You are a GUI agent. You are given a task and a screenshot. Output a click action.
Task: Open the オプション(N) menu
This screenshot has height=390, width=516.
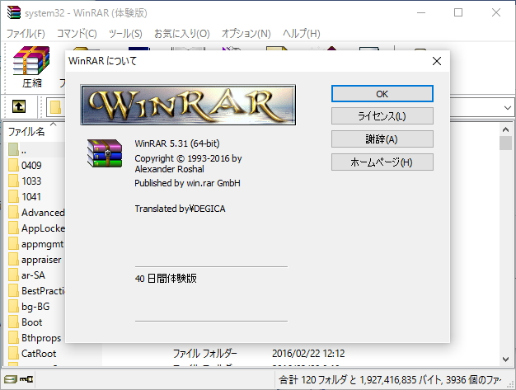(246, 34)
